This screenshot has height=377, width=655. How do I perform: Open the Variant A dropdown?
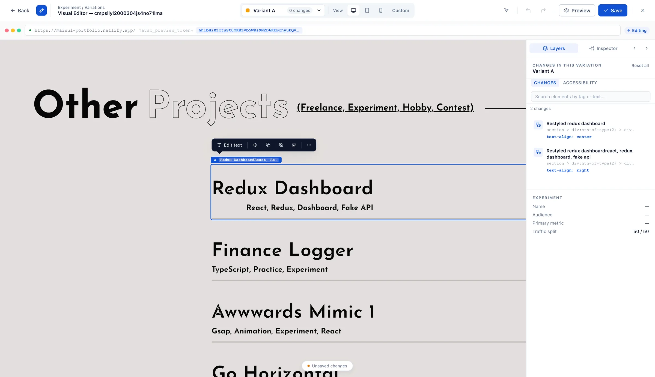(283, 10)
